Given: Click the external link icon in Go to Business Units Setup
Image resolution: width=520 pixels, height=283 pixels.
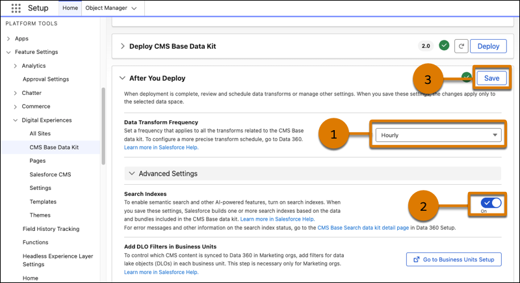Looking at the screenshot, I should (416, 260).
